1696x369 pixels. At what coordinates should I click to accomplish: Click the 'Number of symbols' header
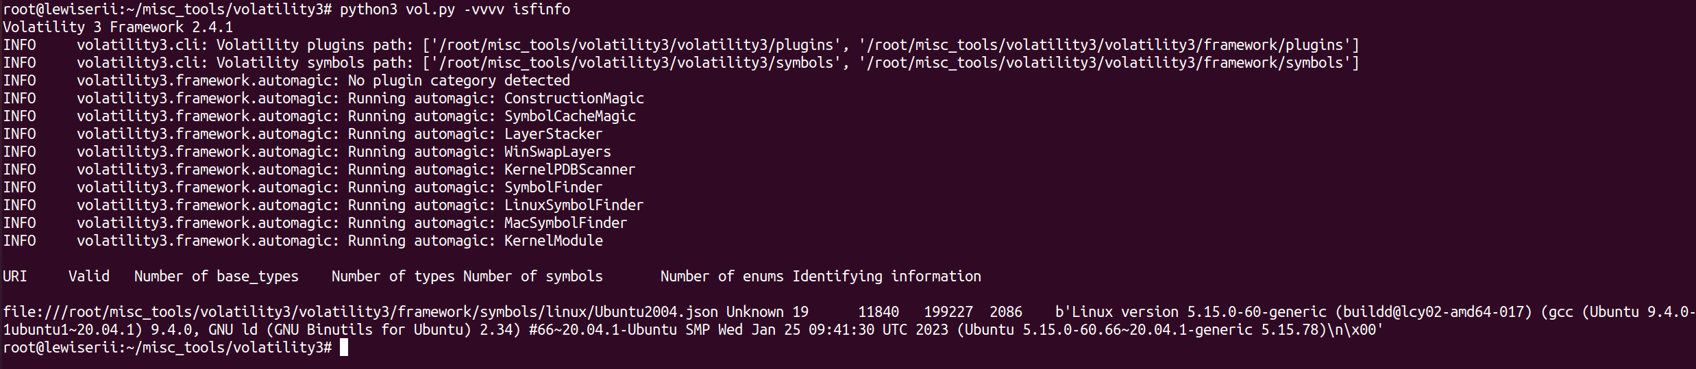pyautogui.click(x=533, y=277)
